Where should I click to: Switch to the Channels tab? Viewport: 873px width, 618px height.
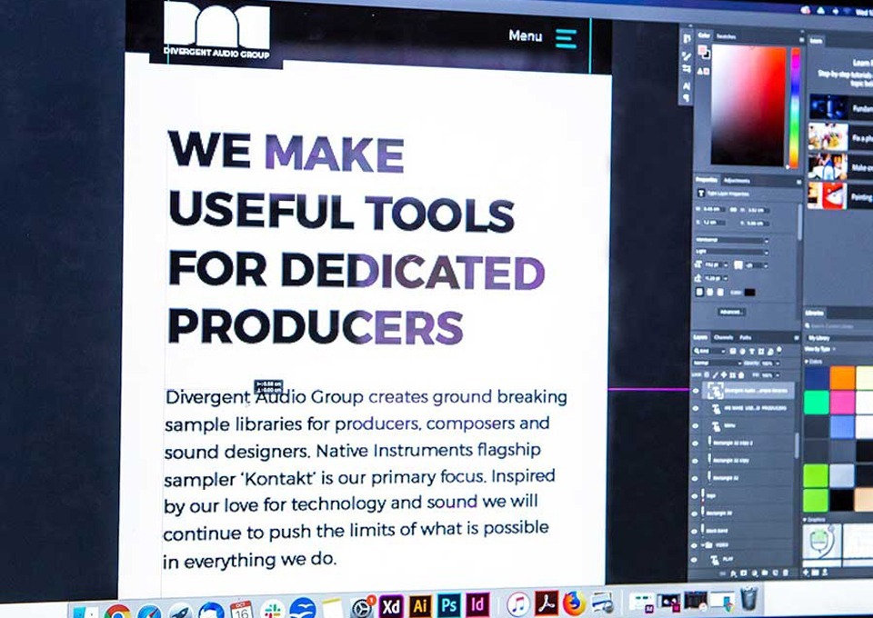pos(723,338)
